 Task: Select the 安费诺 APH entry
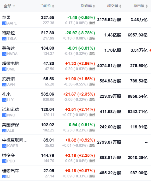coord(75,81)
